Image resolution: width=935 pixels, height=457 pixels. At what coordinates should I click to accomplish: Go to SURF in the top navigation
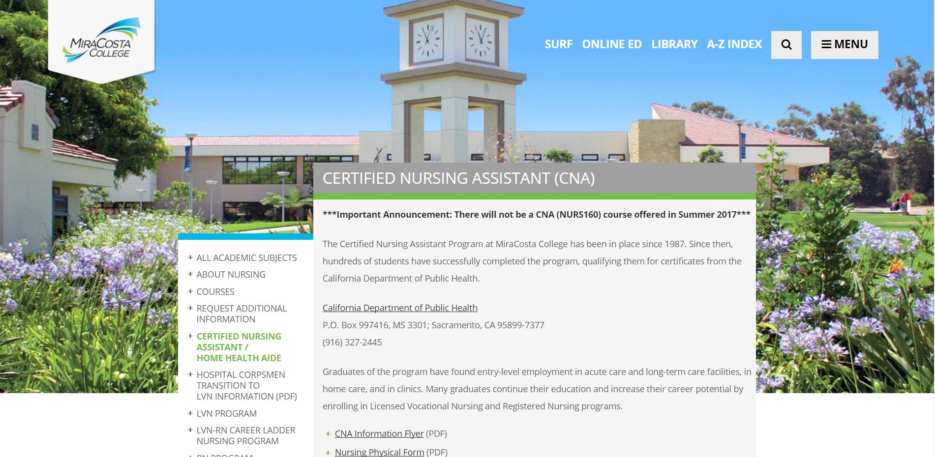click(558, 44)
